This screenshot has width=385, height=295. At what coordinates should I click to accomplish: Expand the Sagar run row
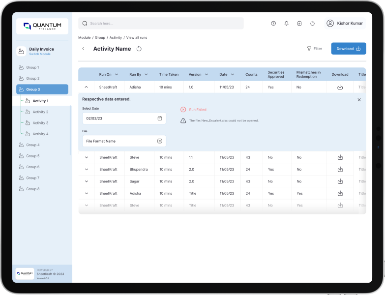87,181
